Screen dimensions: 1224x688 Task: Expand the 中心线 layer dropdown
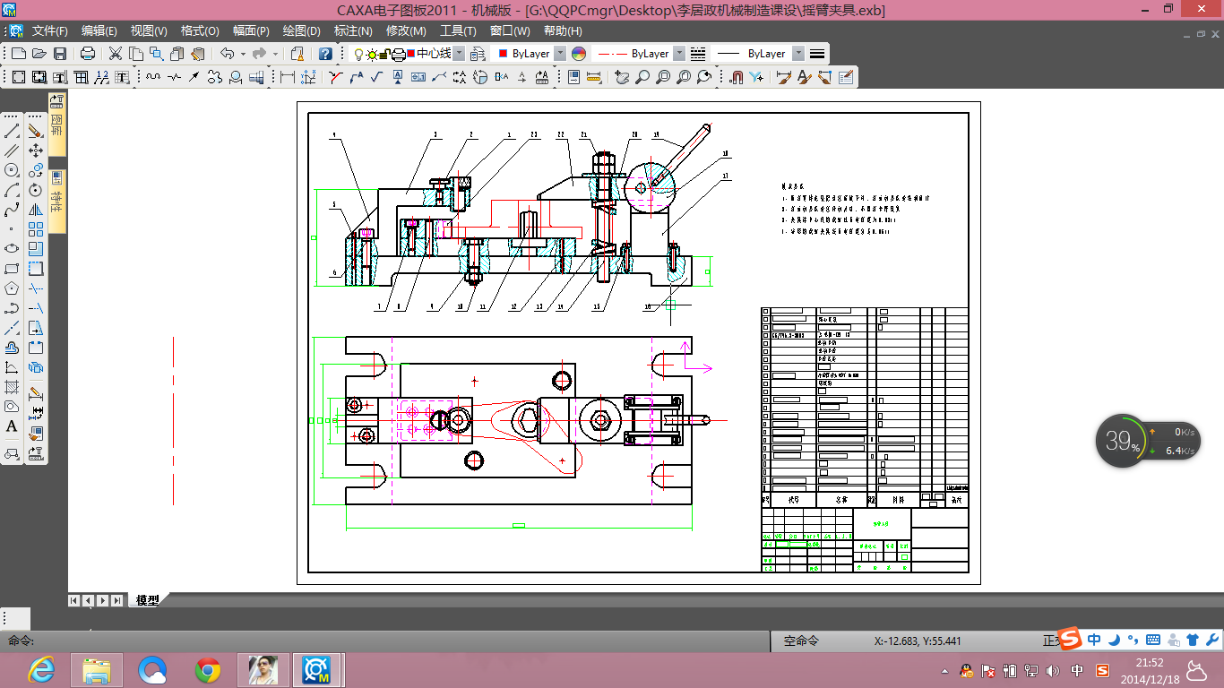(x=459, y=54)
